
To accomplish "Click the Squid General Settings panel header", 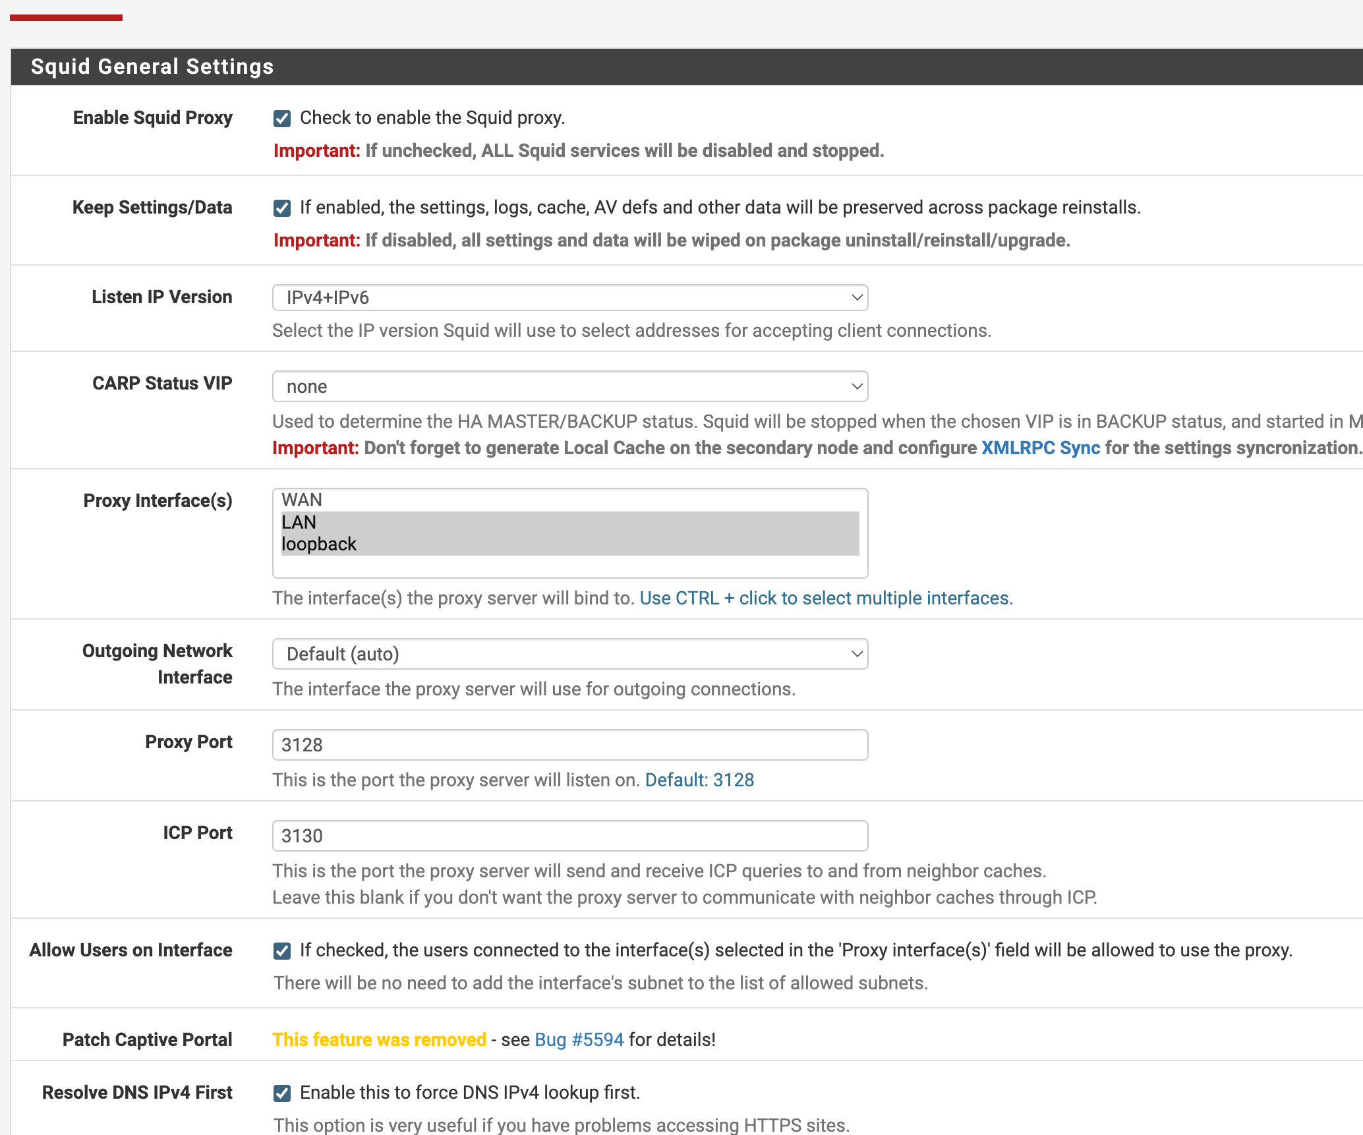I will coord(687,67).
